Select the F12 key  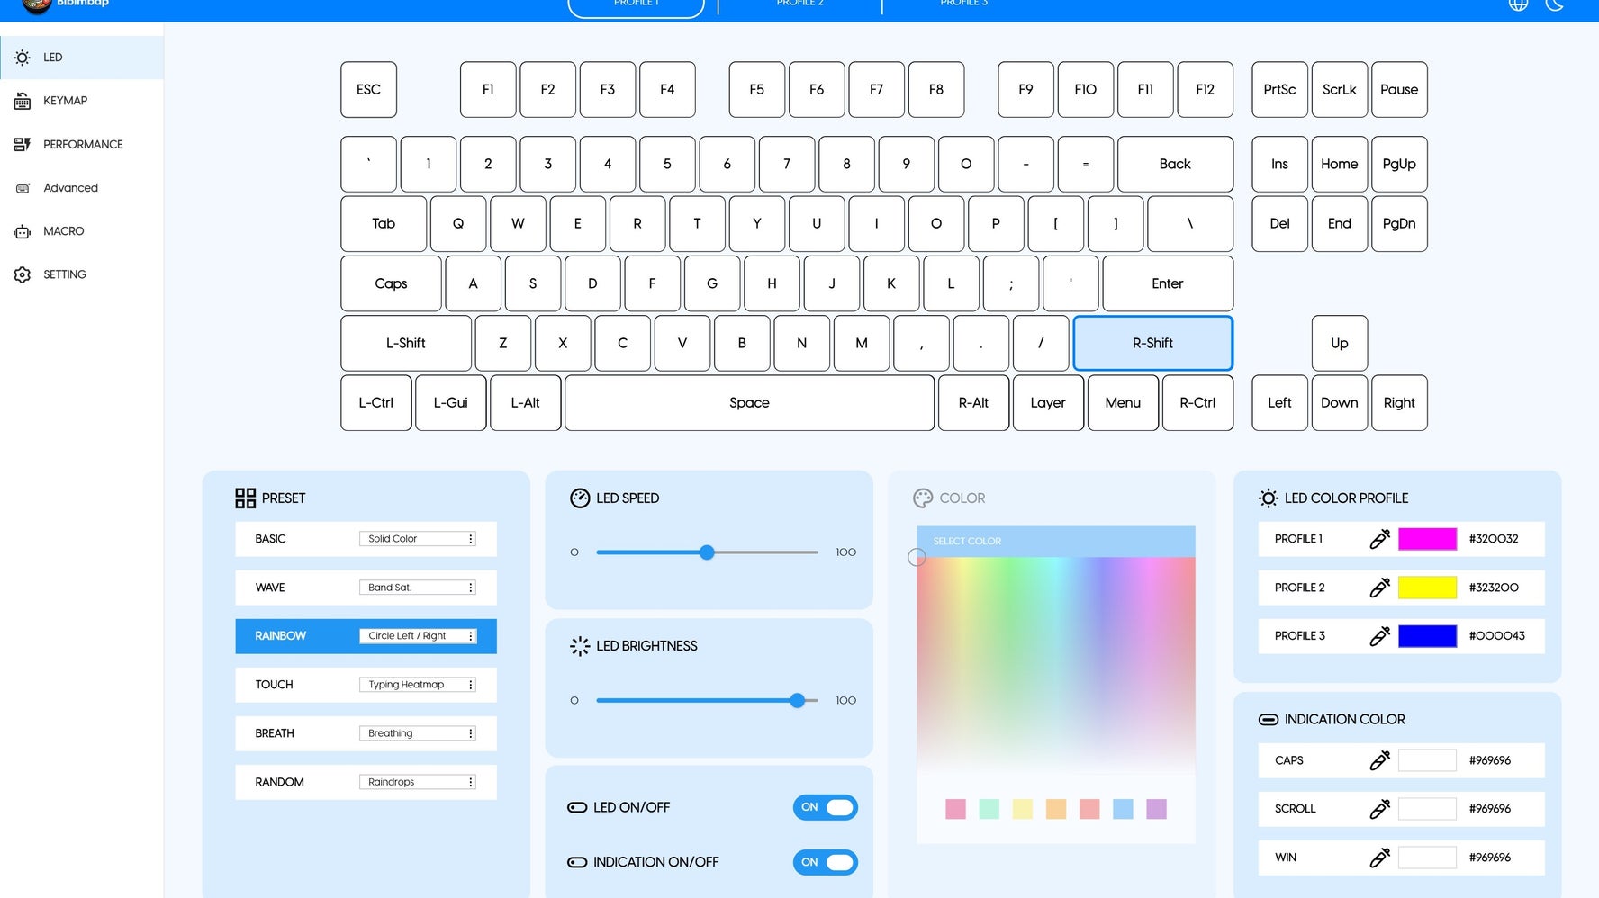click(x=1205, y=89)
